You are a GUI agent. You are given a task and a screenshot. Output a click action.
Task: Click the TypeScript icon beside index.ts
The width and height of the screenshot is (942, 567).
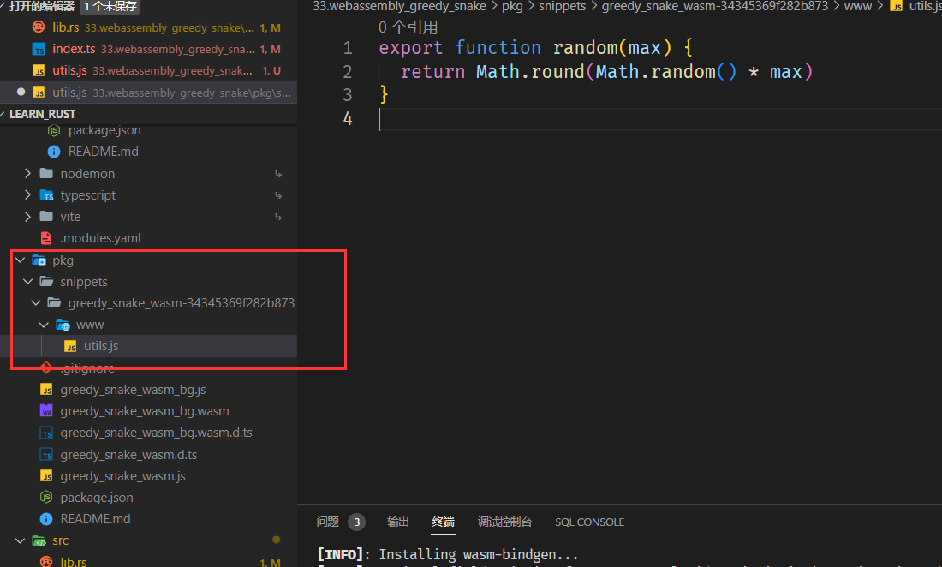point(39,50)
